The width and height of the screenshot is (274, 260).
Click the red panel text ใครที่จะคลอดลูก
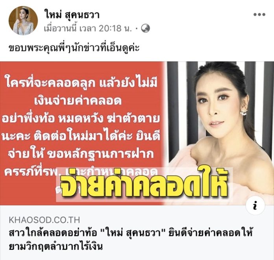point(51,83)
